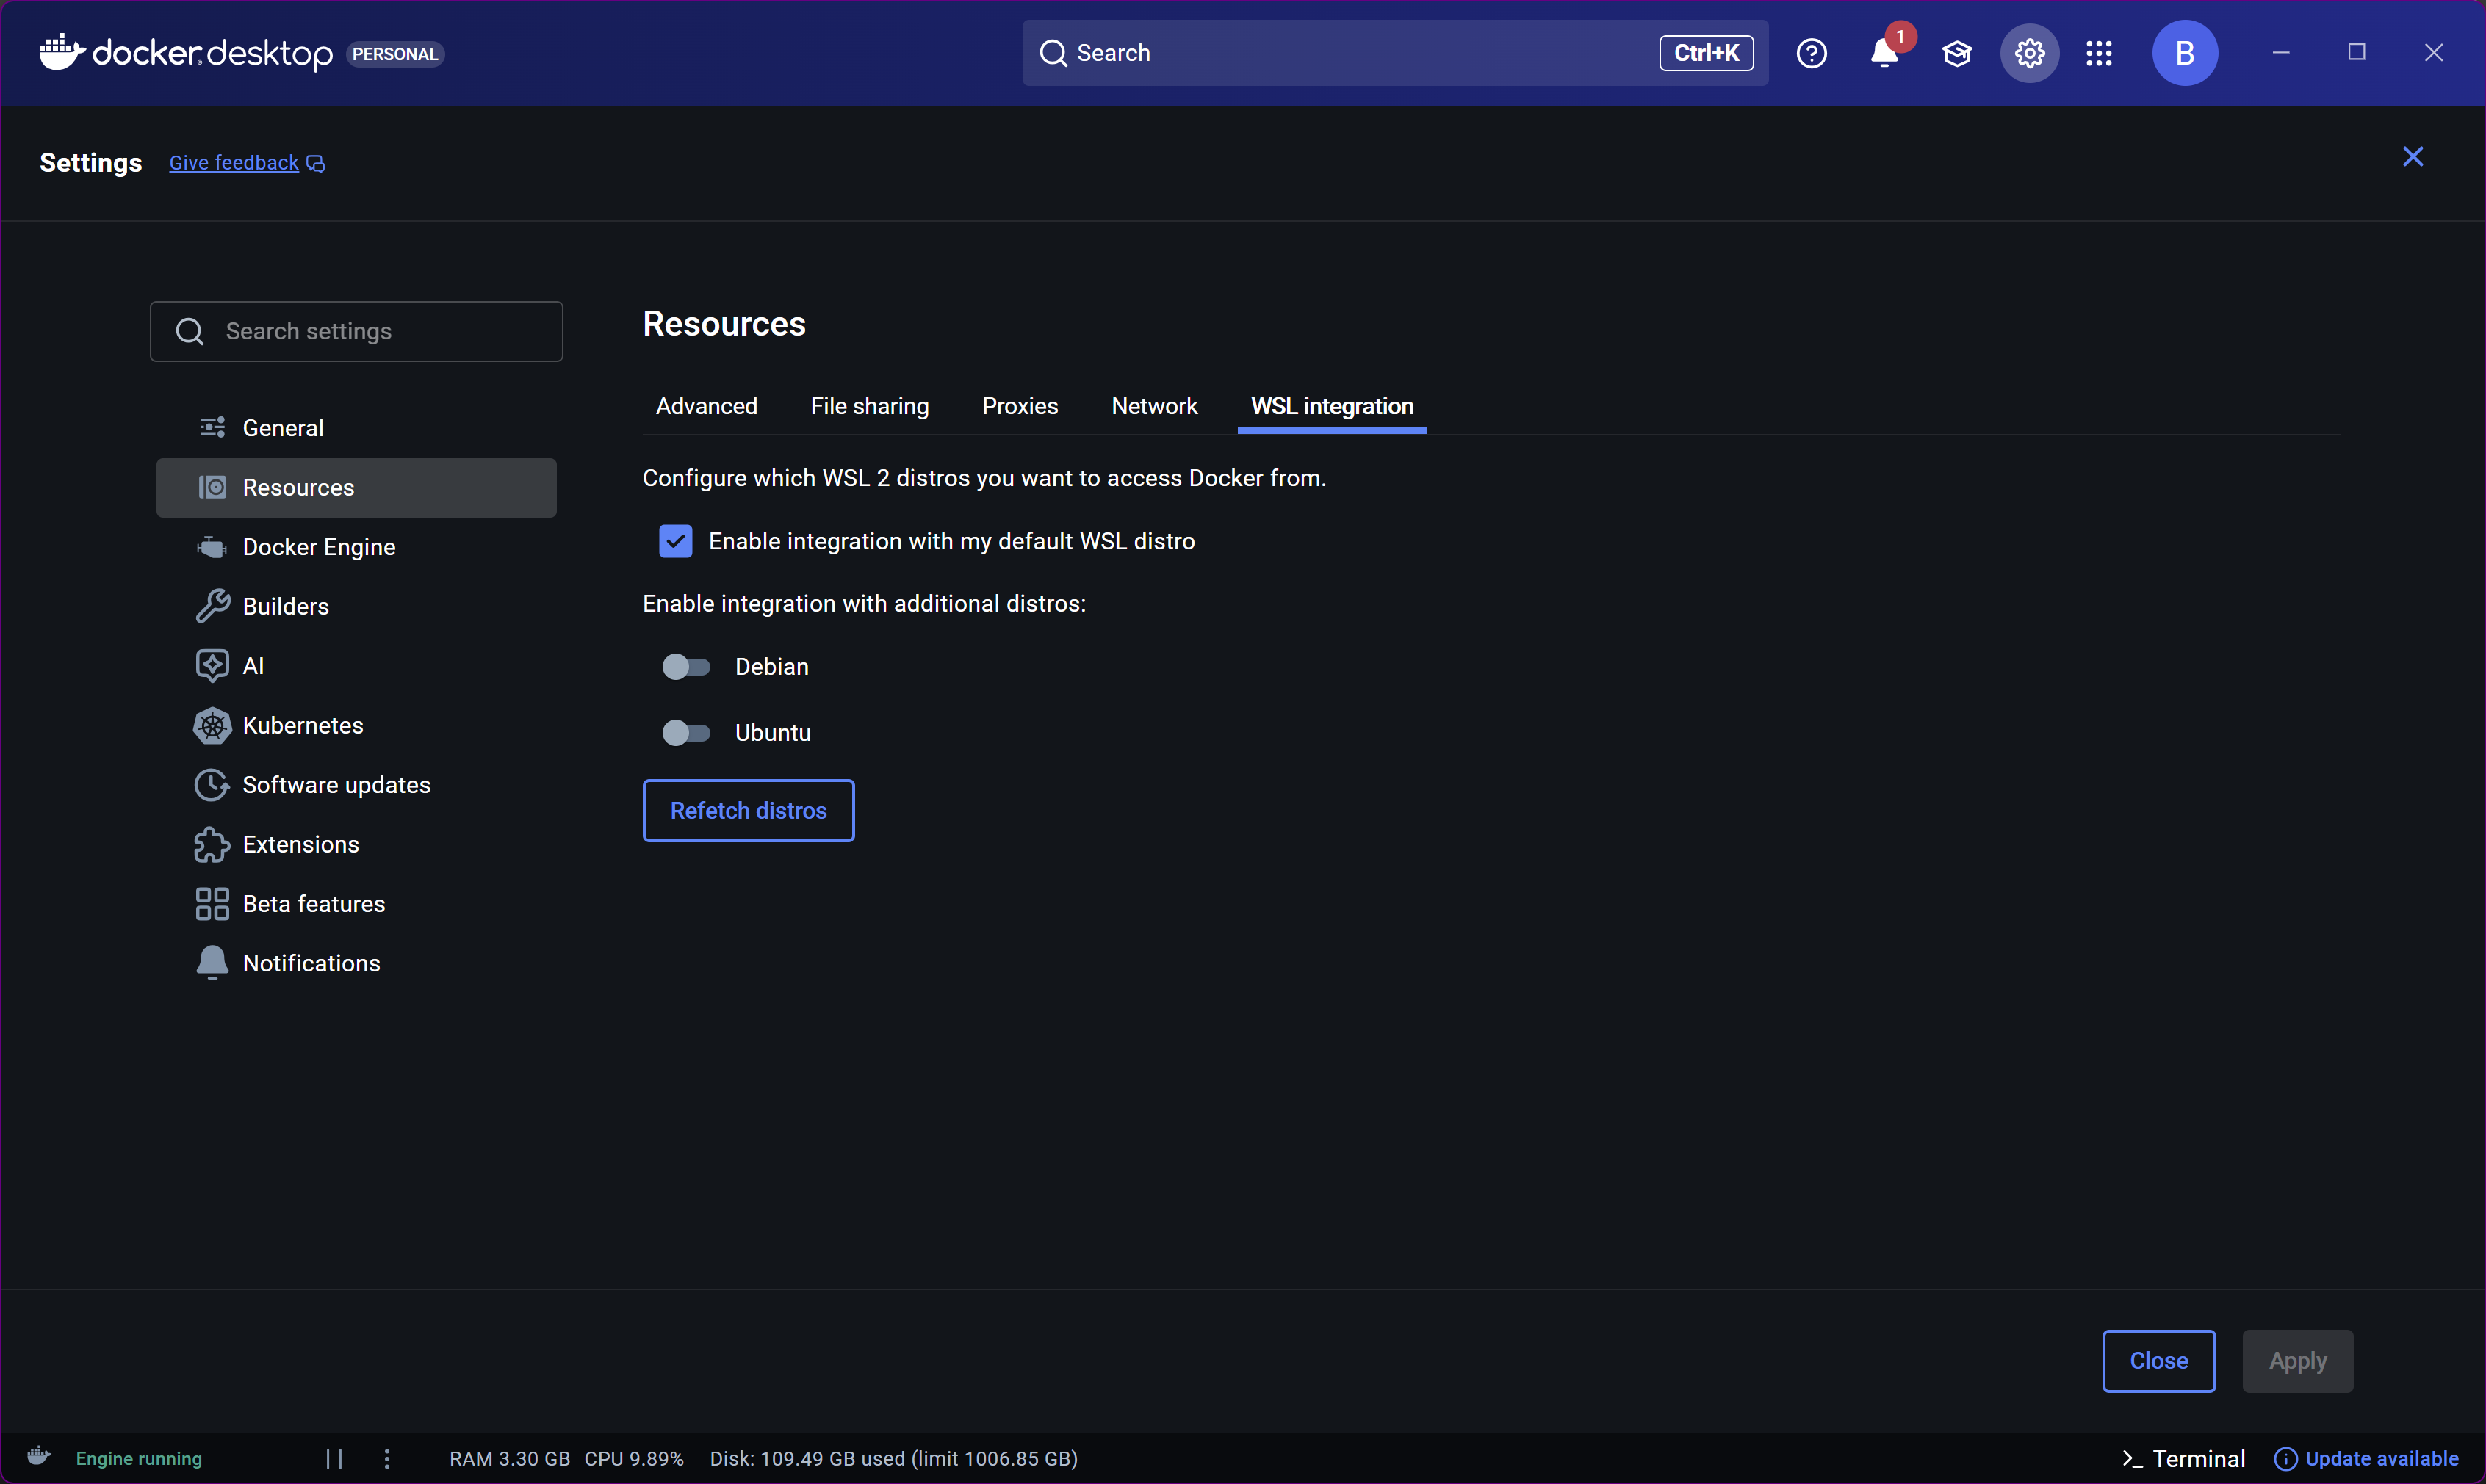Open the apps grid icon
The image size is (2486, 1484).
pyautogui.click(x=2098, y=53)
